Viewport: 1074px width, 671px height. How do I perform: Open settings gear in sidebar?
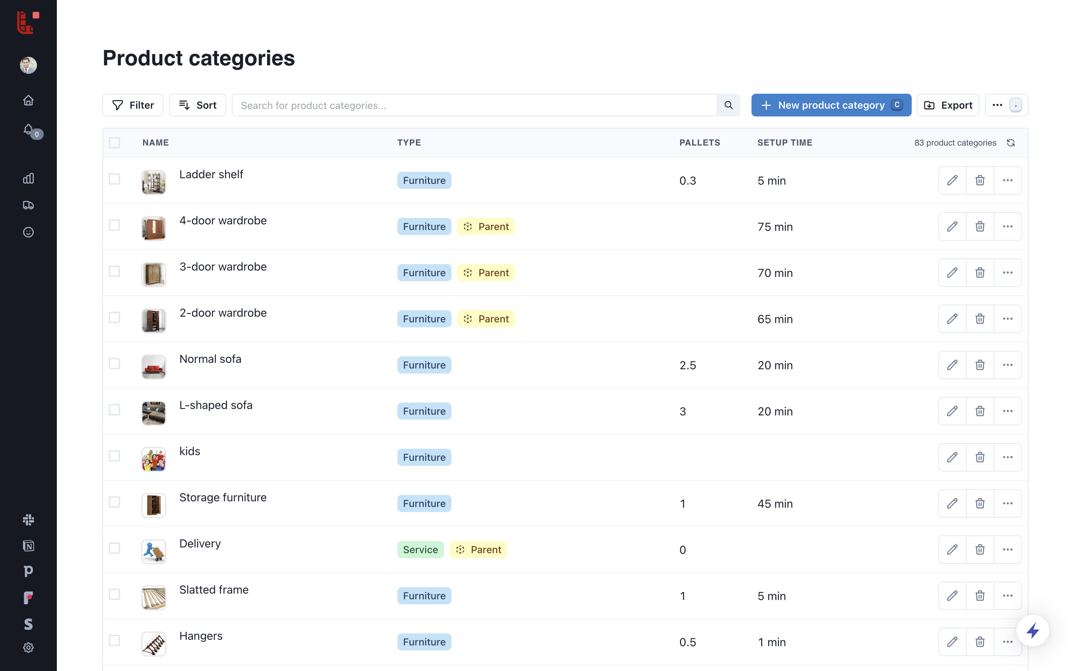coord(28,648)
